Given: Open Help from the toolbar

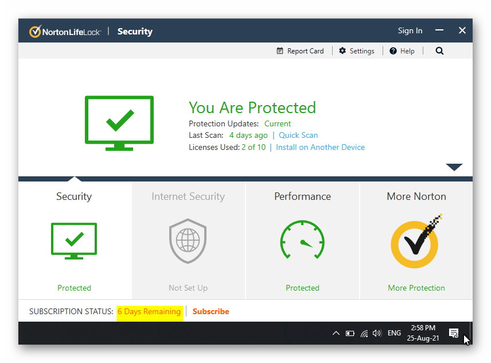Looking at the screenshot, I should click(402, 51).
